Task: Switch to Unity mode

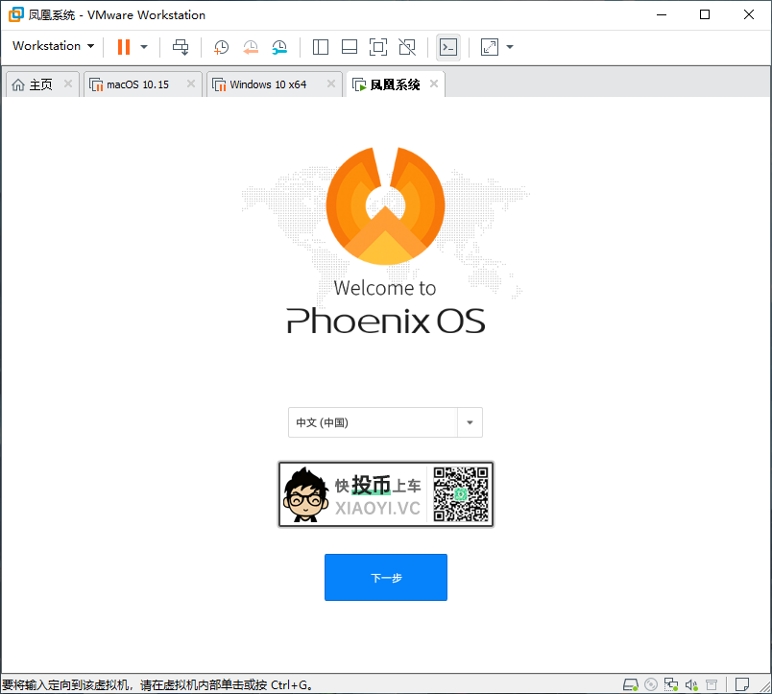Action: coord(407,47)
